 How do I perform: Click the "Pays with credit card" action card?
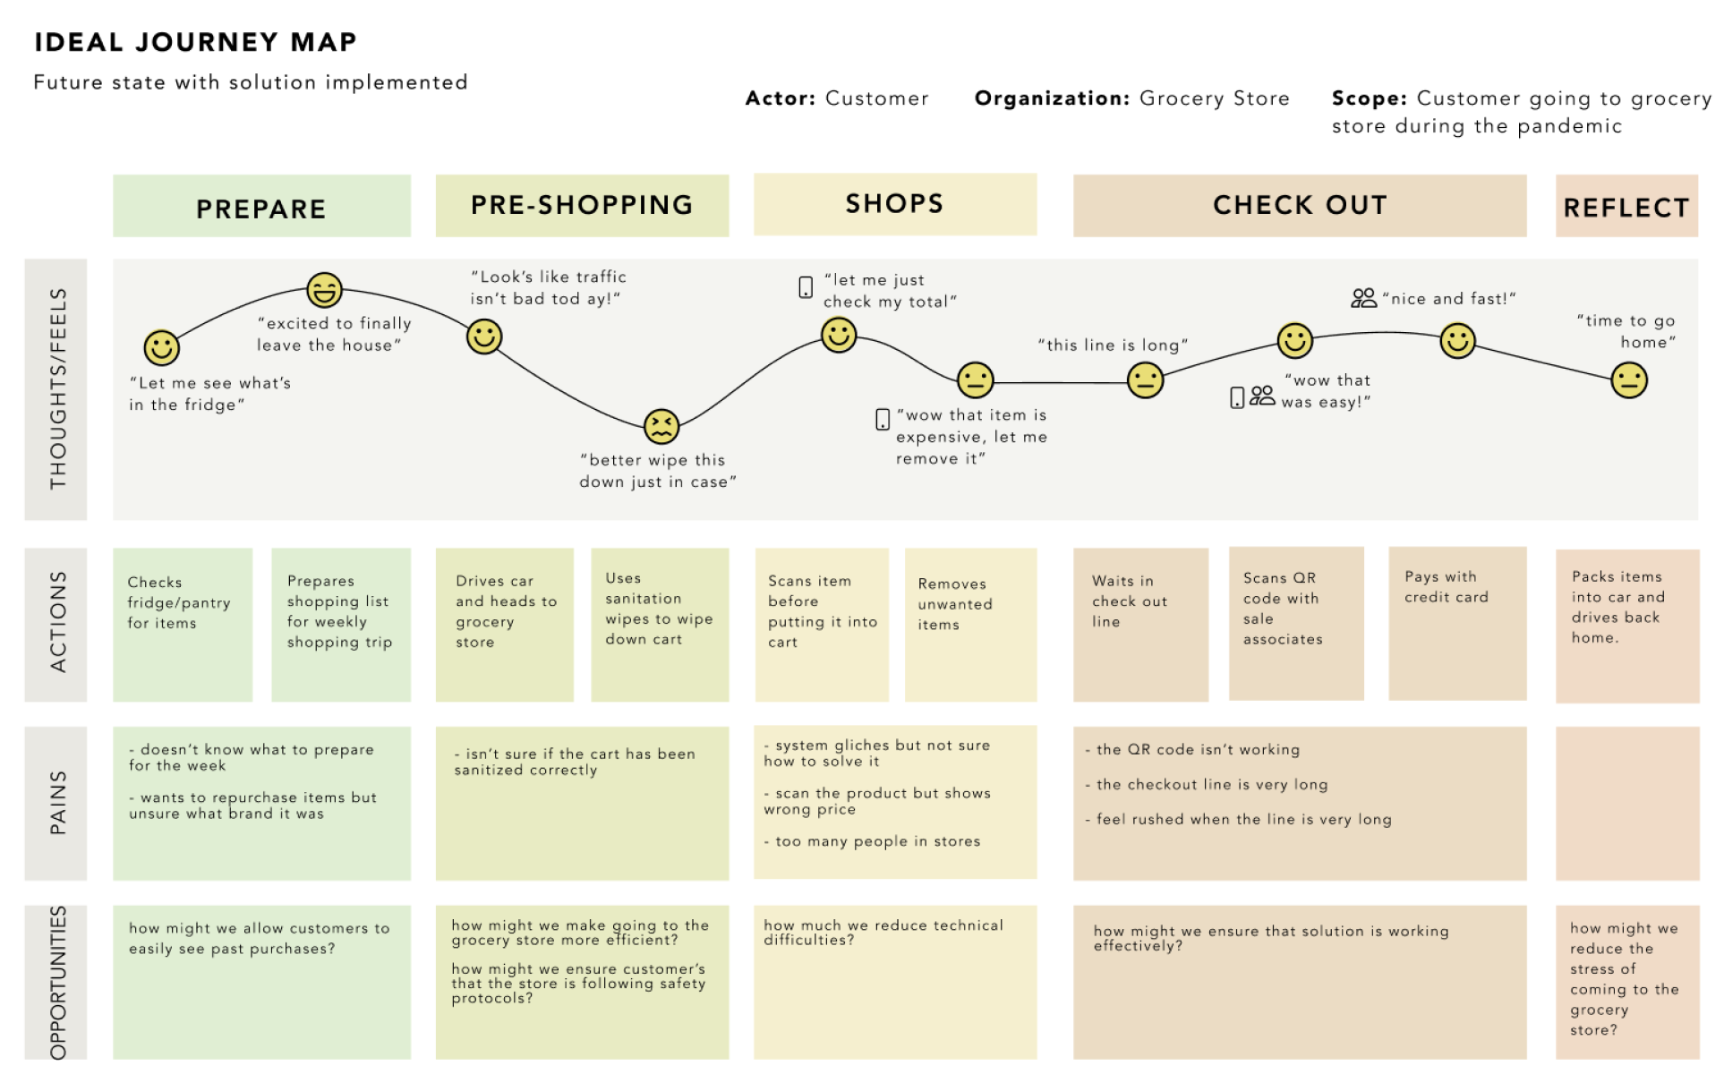(x=1456, y=623)
